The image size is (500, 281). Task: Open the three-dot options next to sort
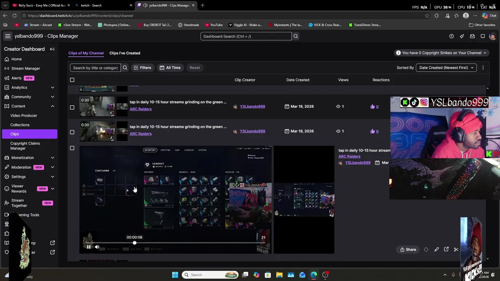click(483, 68)
